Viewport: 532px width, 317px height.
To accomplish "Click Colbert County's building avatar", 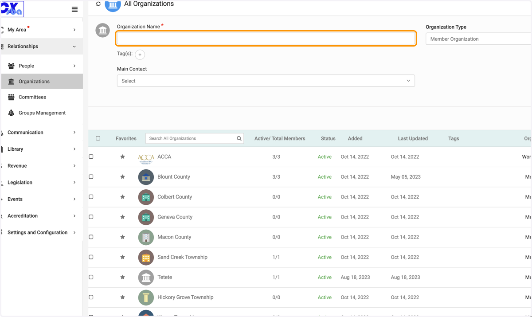I will tap(146, 197).
